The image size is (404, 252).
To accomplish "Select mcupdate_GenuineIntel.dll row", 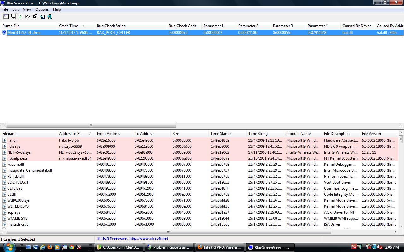I will pyautogui.click(x=199, y=170).
